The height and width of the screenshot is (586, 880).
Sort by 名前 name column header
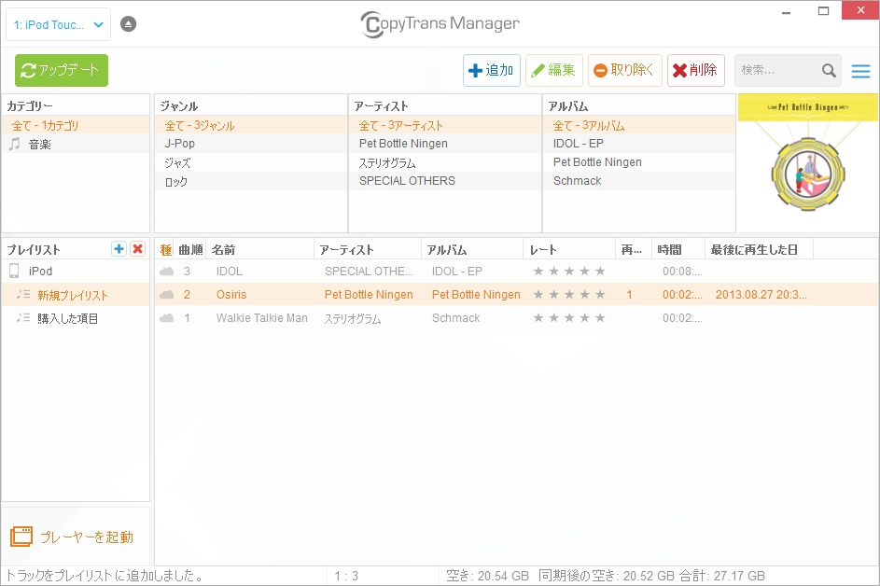click(259, 250)
